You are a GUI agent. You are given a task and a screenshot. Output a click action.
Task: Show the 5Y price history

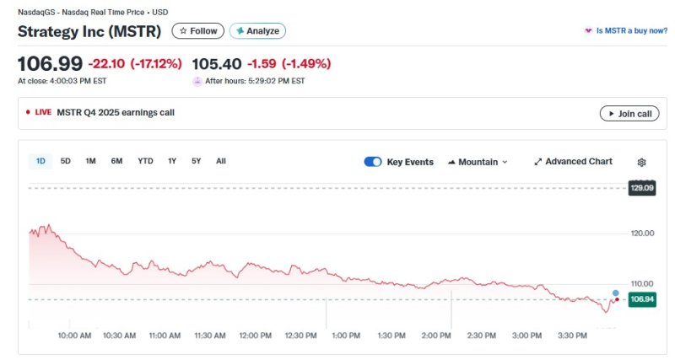coord(196,161)
